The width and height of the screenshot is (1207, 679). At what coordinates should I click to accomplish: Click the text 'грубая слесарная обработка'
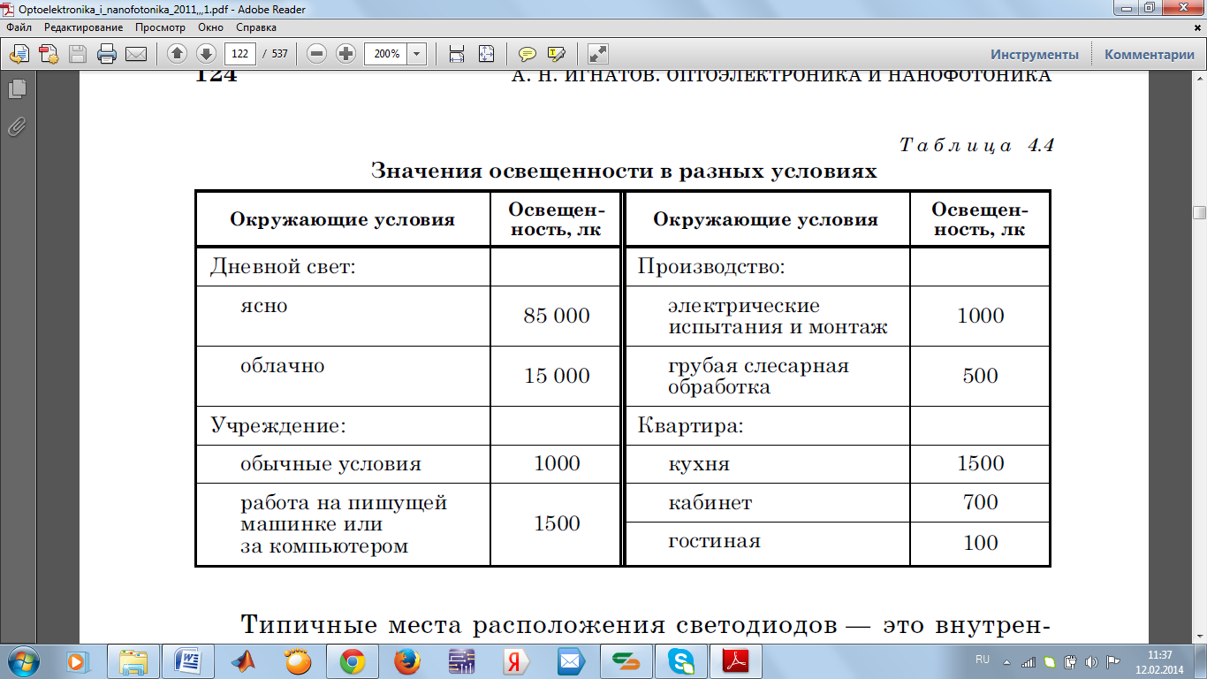pos(758,376)
